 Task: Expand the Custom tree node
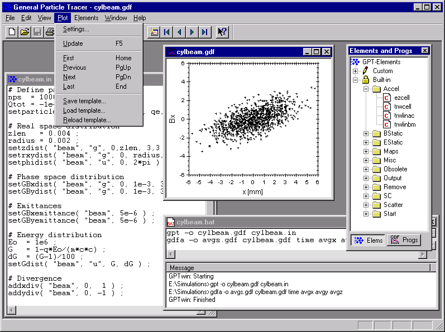355,71
